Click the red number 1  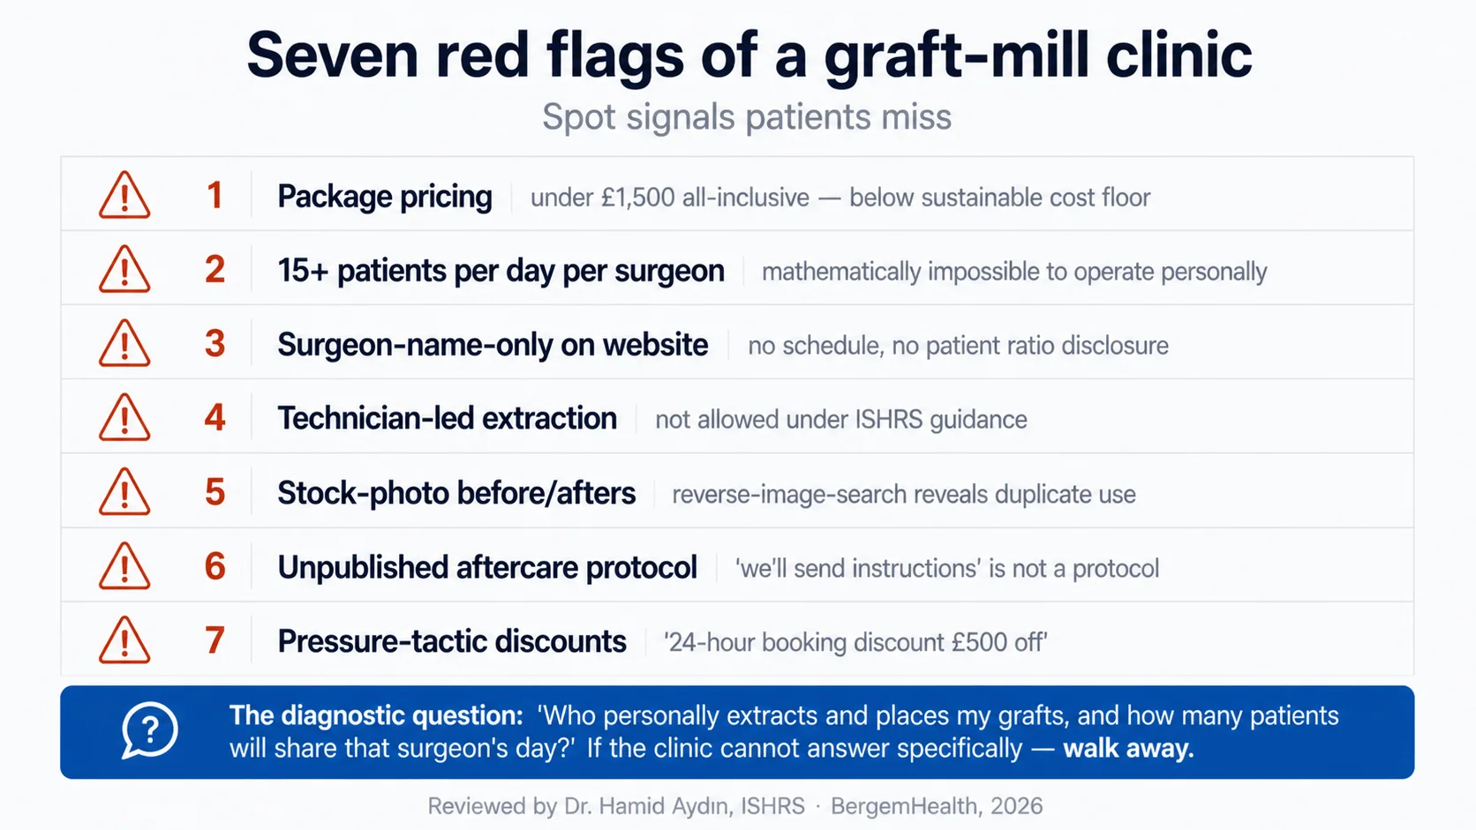[x=215, y=196]
